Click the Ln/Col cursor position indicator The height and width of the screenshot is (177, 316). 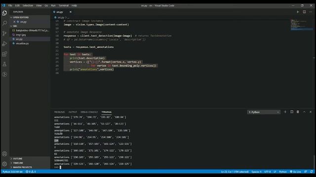235,172
